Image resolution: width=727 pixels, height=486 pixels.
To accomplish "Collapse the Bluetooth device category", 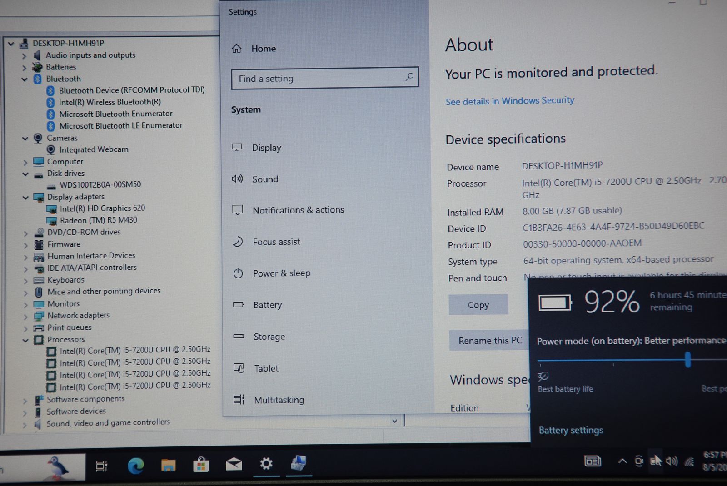I will tap(25, 79).
